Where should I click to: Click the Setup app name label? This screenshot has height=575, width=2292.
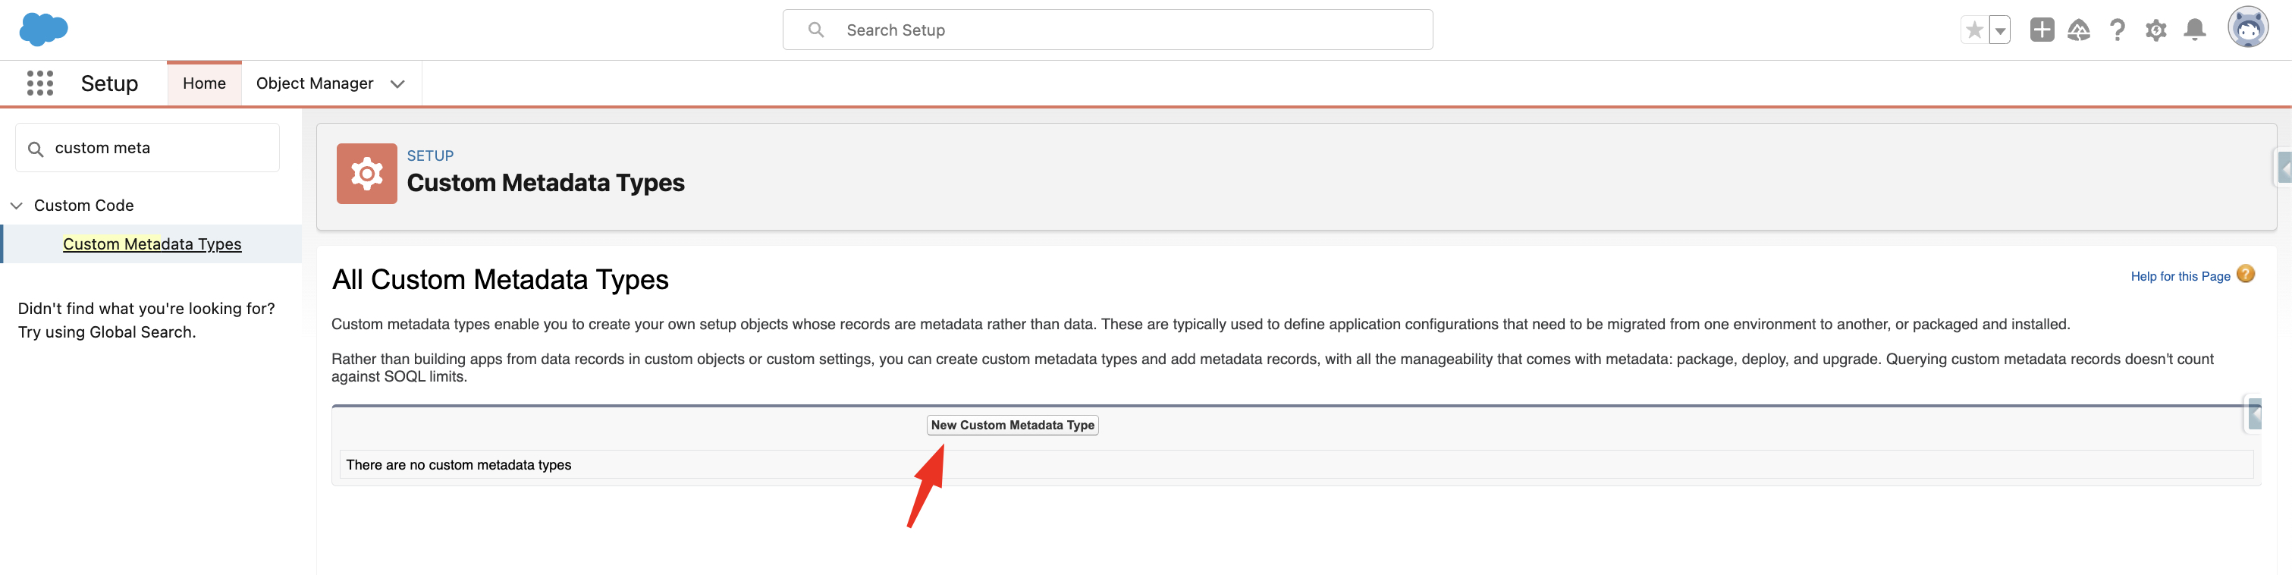109,83
